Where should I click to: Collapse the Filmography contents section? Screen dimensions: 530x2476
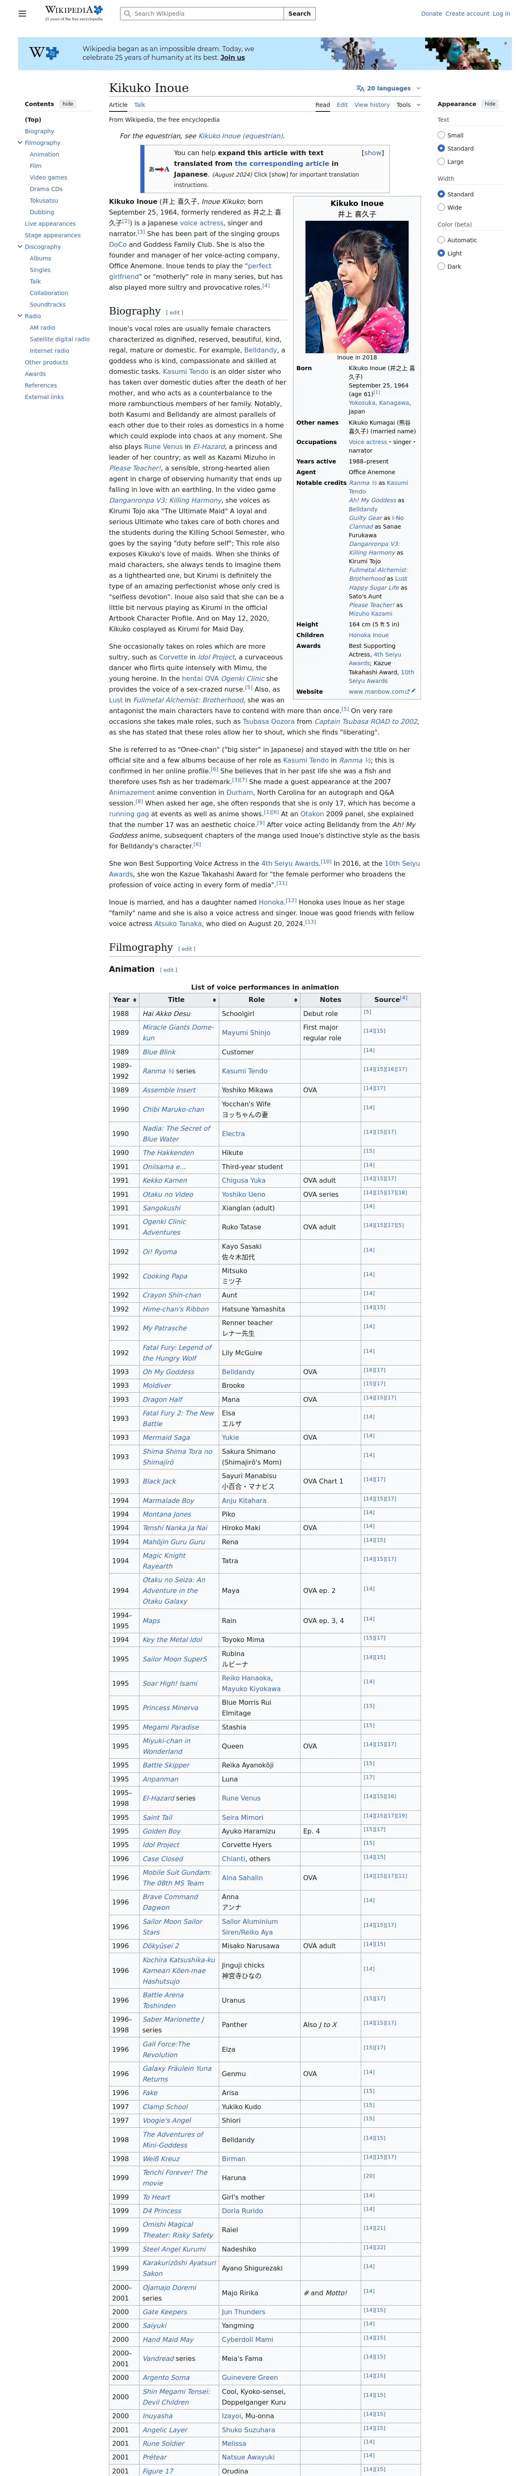20,143
